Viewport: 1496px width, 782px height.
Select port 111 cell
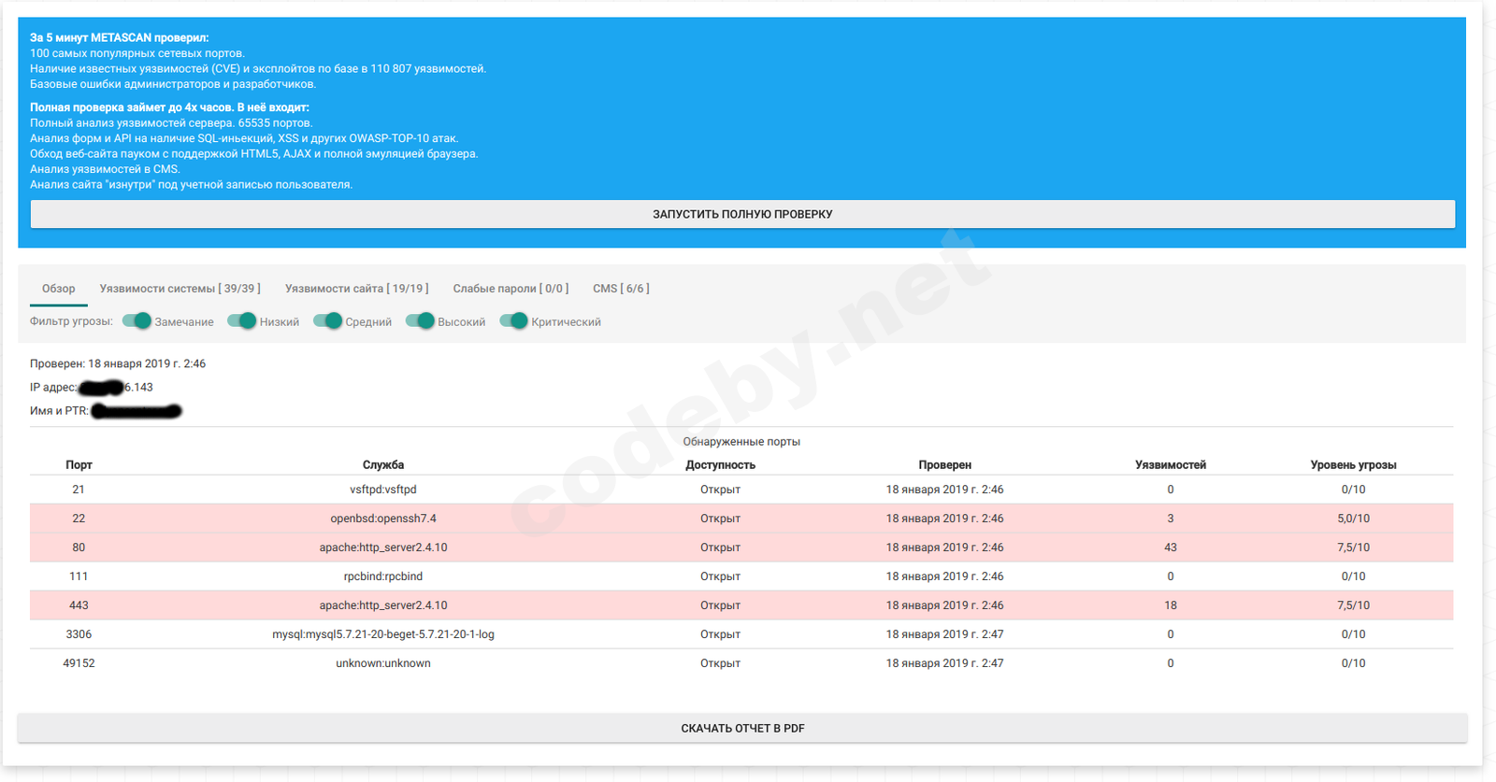point(79,576)
